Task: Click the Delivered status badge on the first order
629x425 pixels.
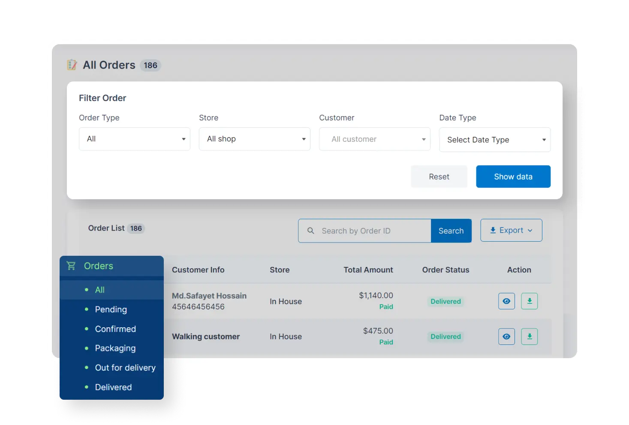Action: coord(445,301)
